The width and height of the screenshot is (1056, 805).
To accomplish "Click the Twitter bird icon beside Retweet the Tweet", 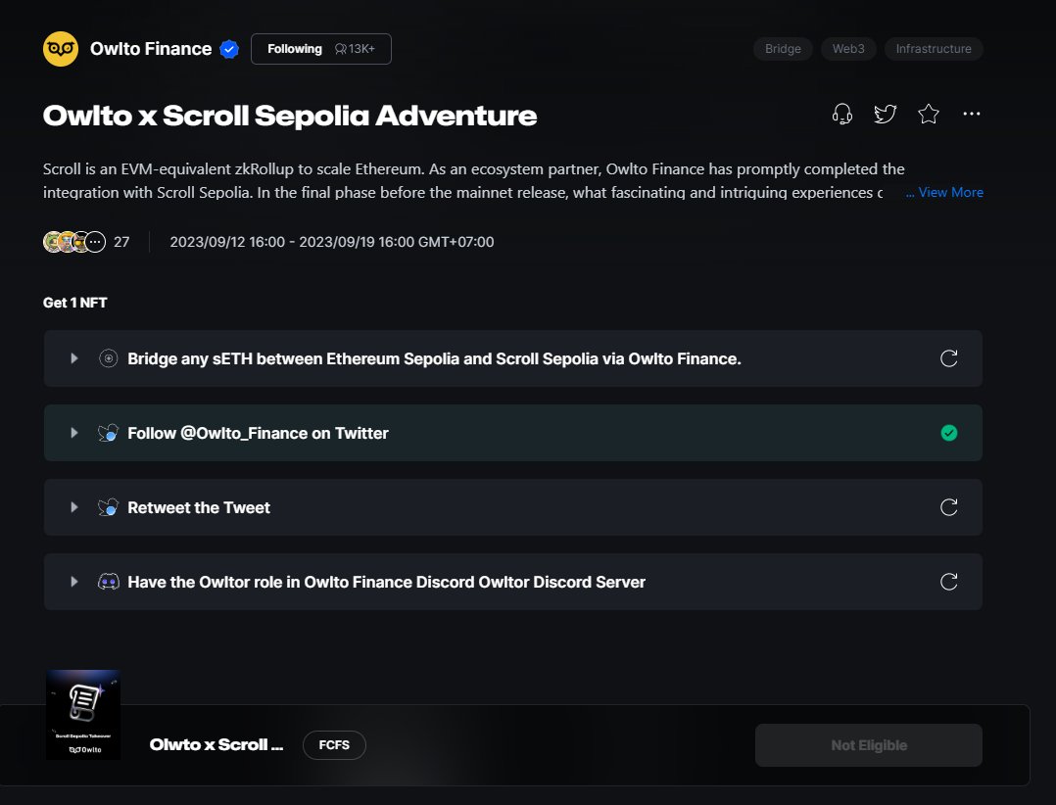I will [108, 507].
